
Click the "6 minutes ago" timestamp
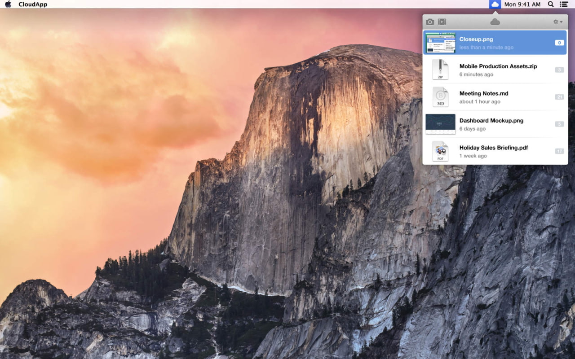pyautogui.click(x=476, y=74)
